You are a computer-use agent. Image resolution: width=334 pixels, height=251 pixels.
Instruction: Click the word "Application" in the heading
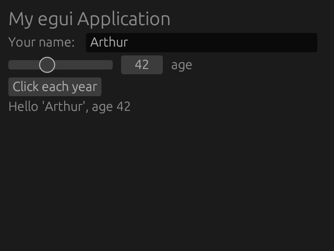tap(124, 19)
